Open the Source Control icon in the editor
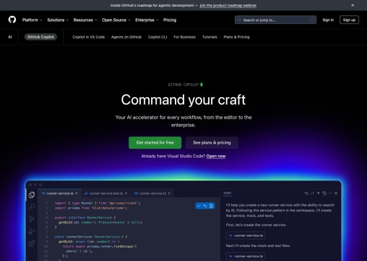Viewport: 367px width, 261px height. (32, 219)
